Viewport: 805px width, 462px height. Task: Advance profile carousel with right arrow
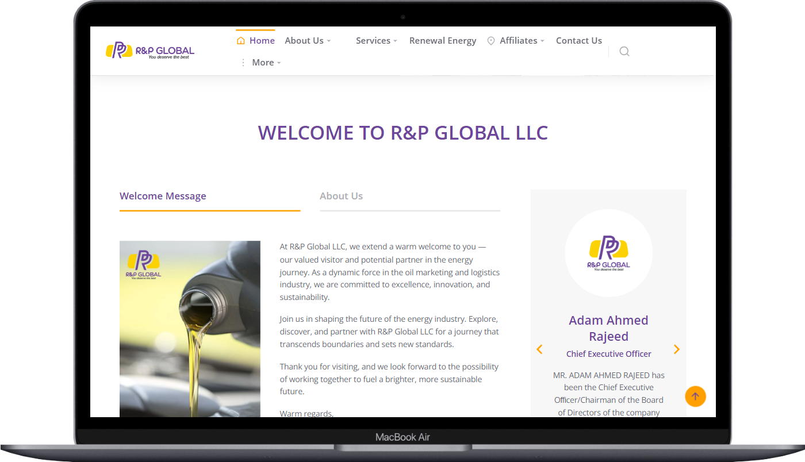click(x=676, y=349)
